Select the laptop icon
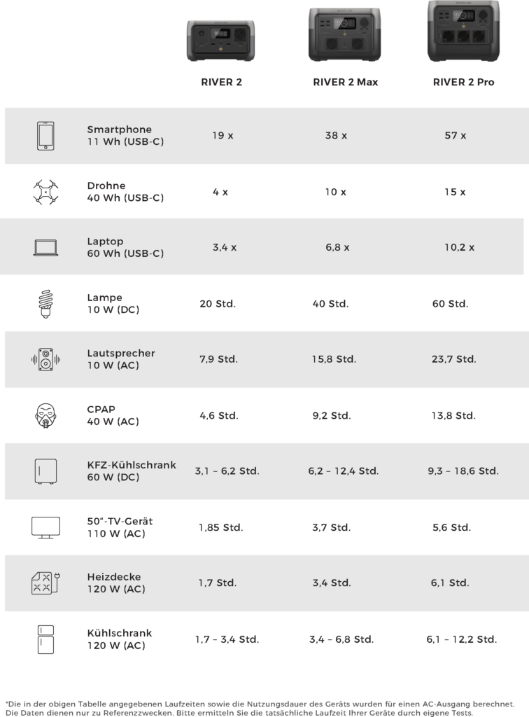 [45, 248]
